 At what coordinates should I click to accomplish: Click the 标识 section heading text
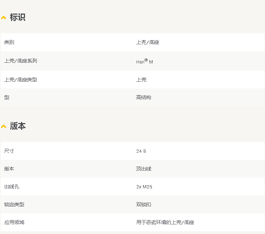(17, 17)
